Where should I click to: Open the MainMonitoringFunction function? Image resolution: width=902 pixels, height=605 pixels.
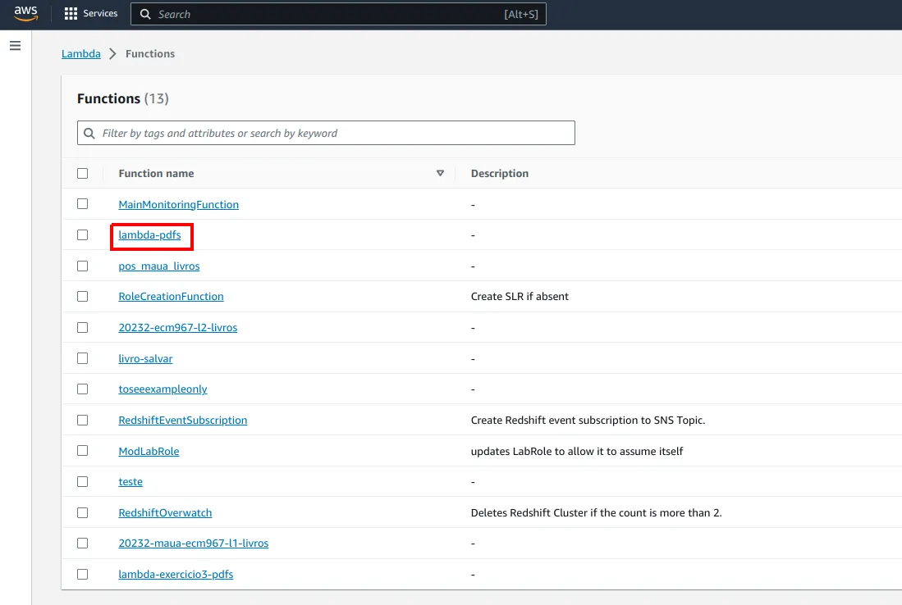[178, 205]
